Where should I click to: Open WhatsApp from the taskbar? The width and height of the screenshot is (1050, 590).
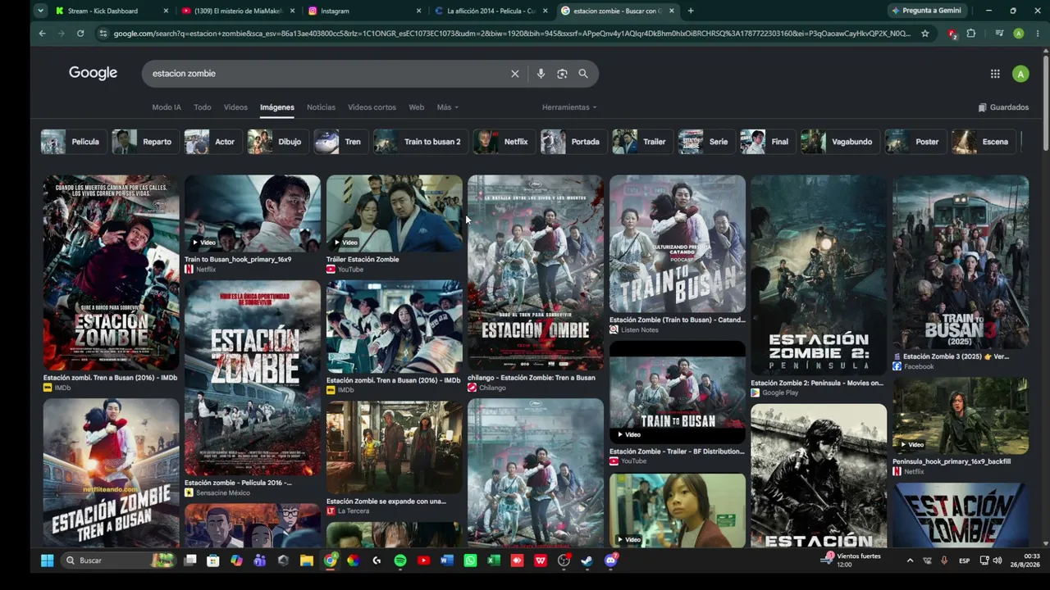point(470,560)
